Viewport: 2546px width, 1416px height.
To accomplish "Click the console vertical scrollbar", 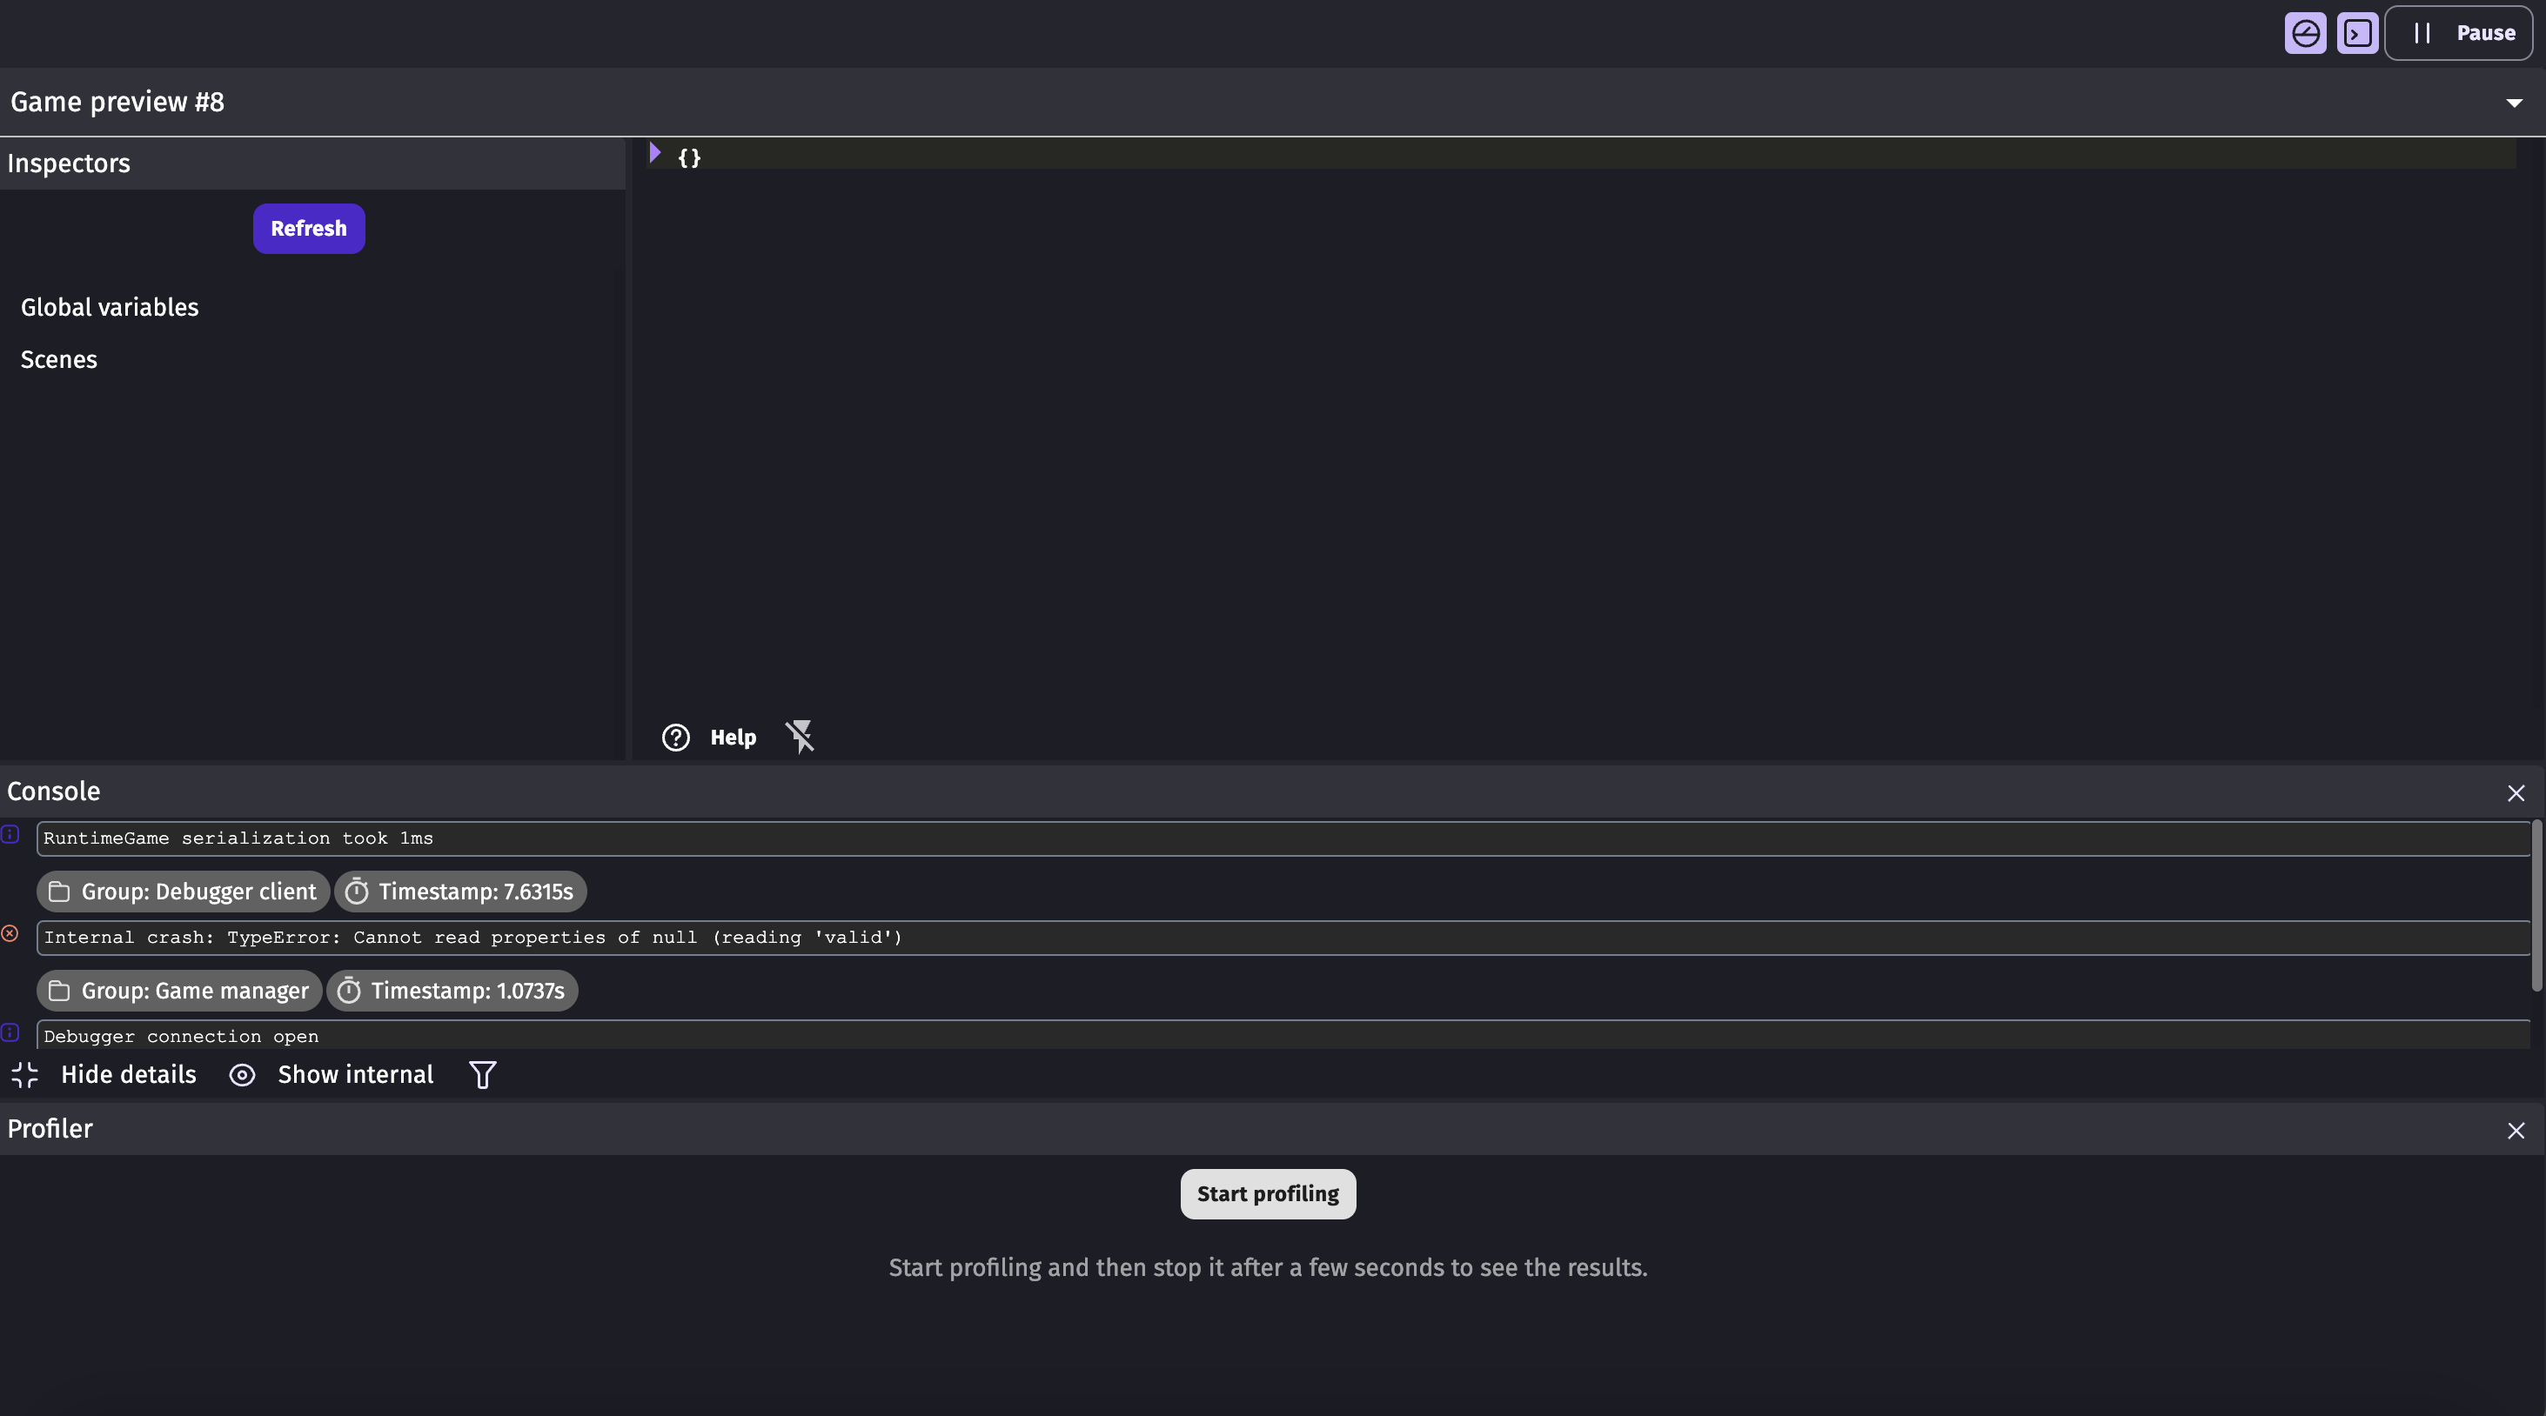I will (x=2537, y=905).
